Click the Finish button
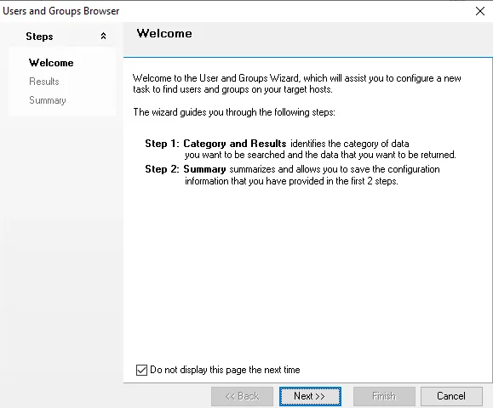The image size is (493, 408). tap(384, 396)
